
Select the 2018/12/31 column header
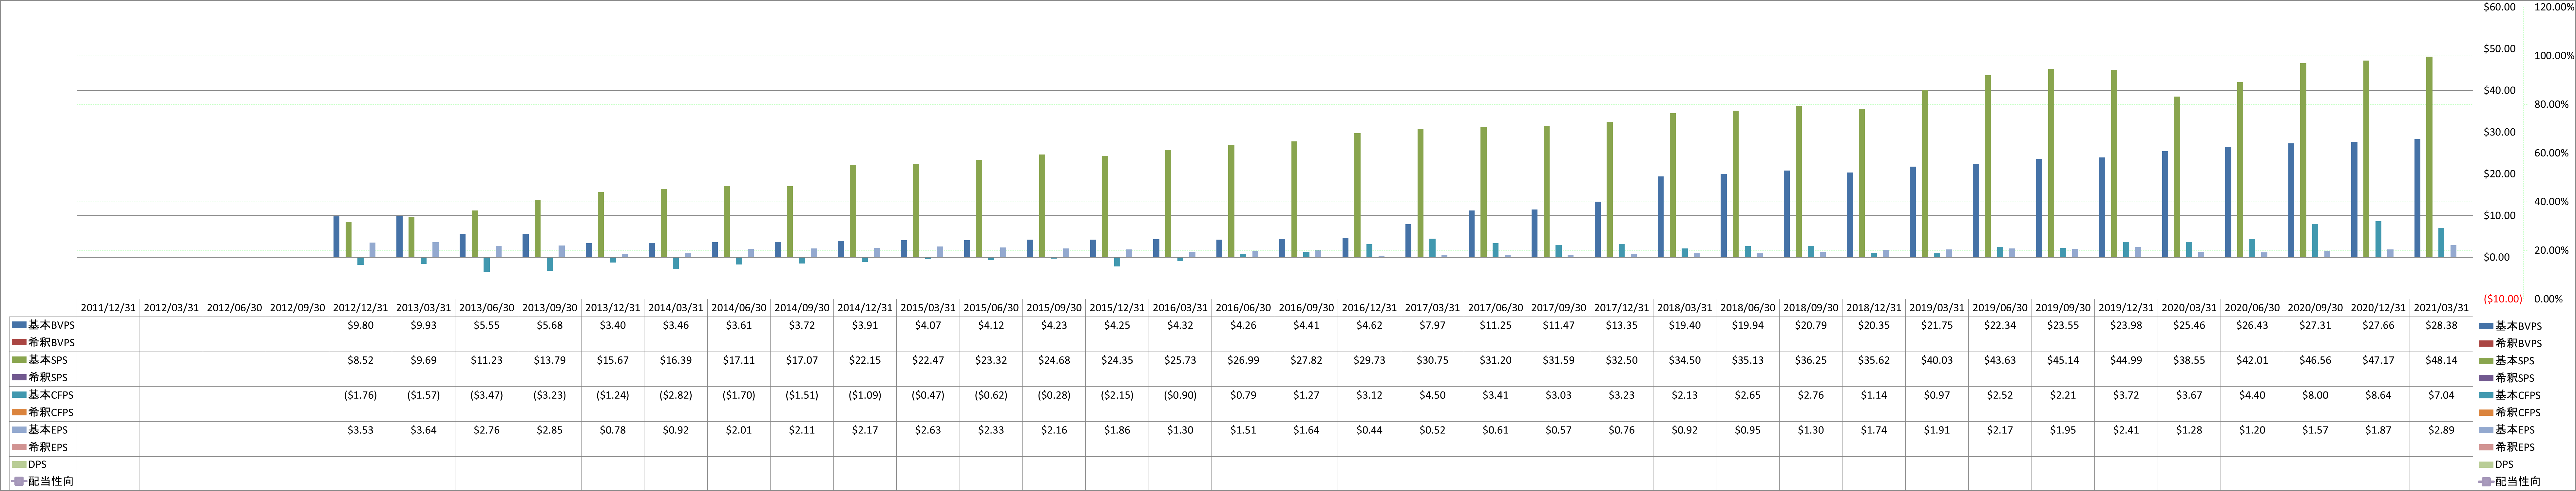1874,308
